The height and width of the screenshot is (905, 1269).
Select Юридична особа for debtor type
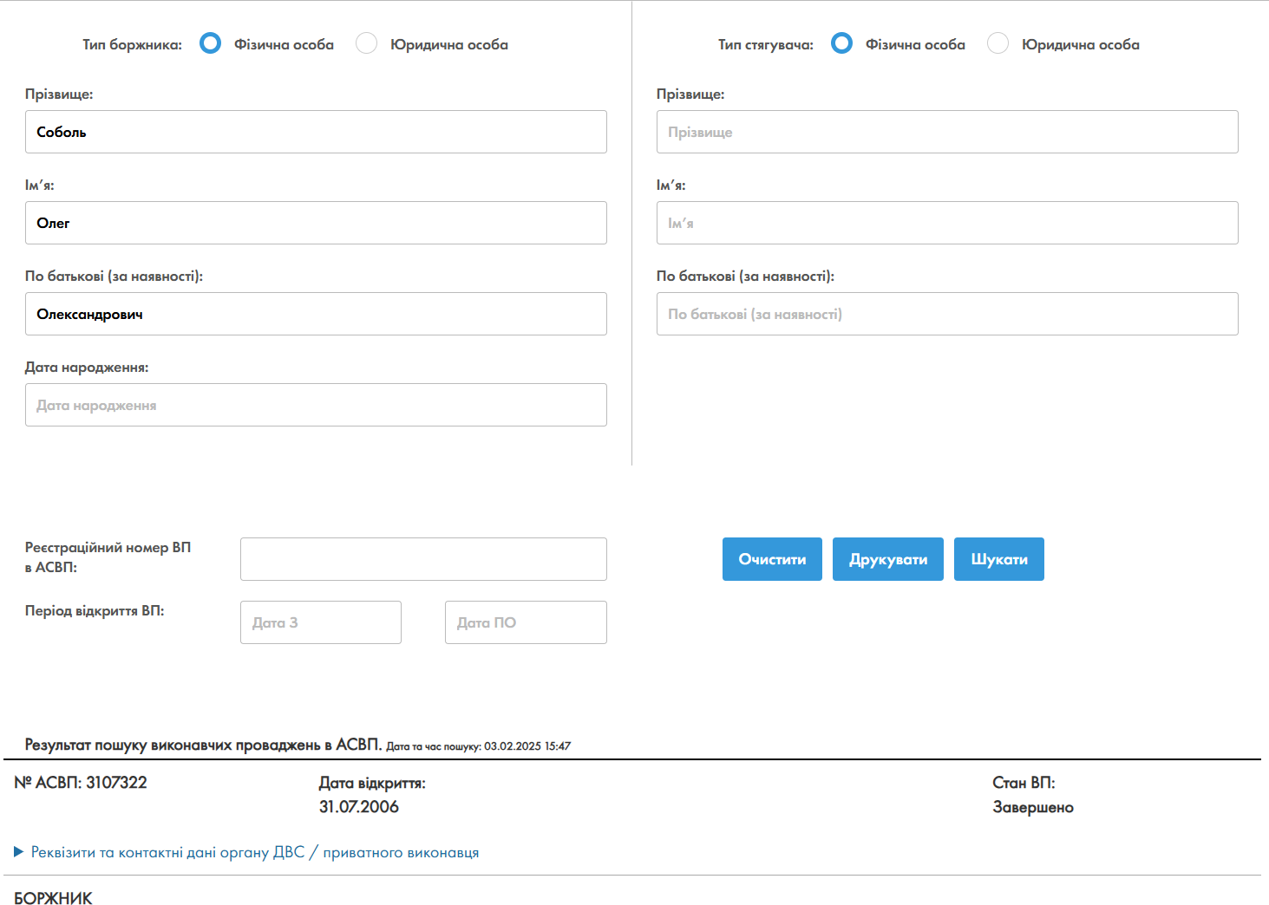point(367,43)
